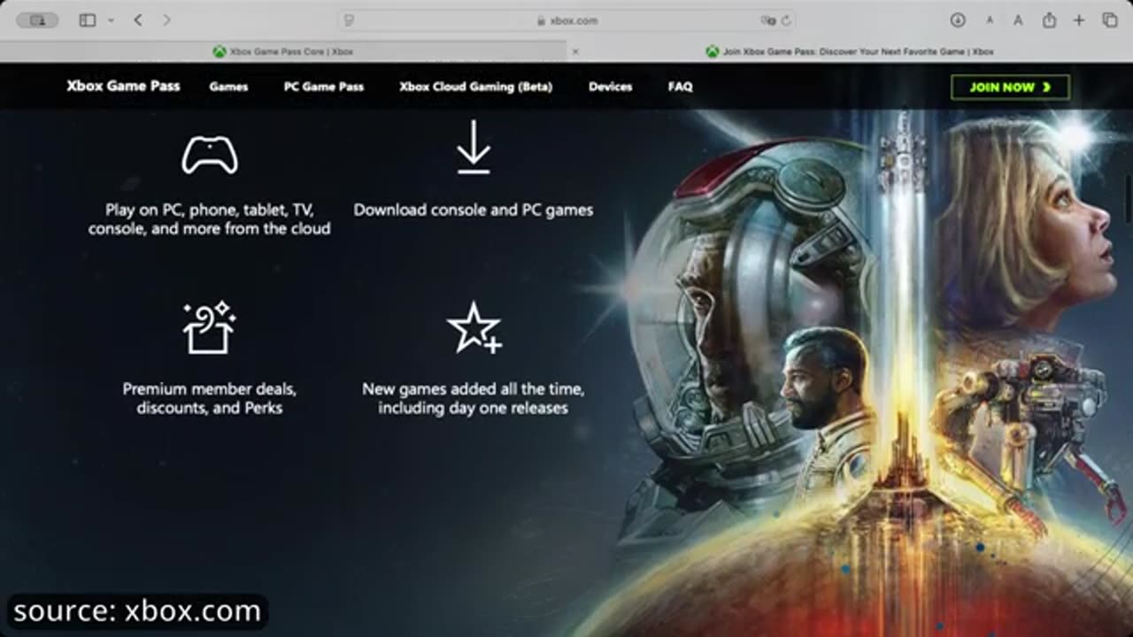The width and height of the screenshot is (1133, 637).
Task: Open the Games menu
Action: click(x=228, y=87)
